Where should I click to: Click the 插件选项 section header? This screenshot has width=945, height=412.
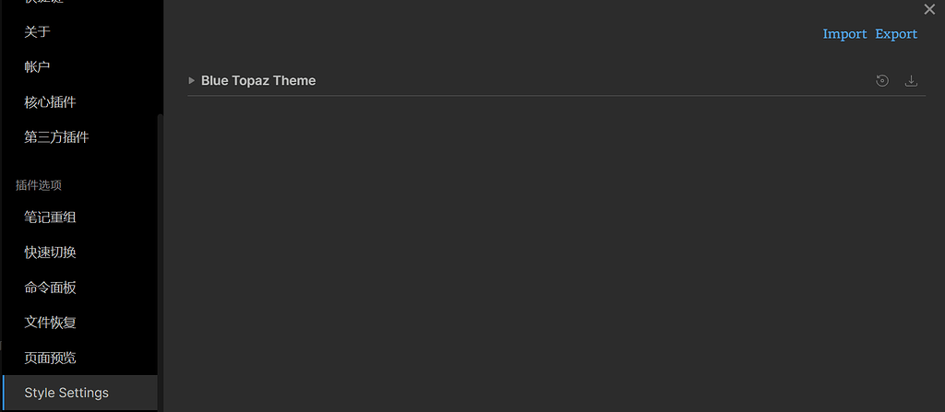click(39, 185)
